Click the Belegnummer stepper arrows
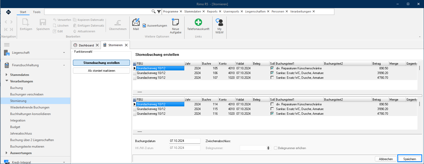The image size is (424, 164). coord(268,148)
